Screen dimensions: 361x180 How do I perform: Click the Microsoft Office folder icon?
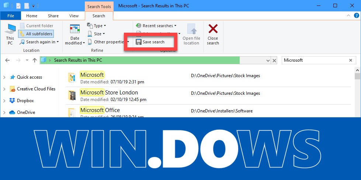(72, 112)
